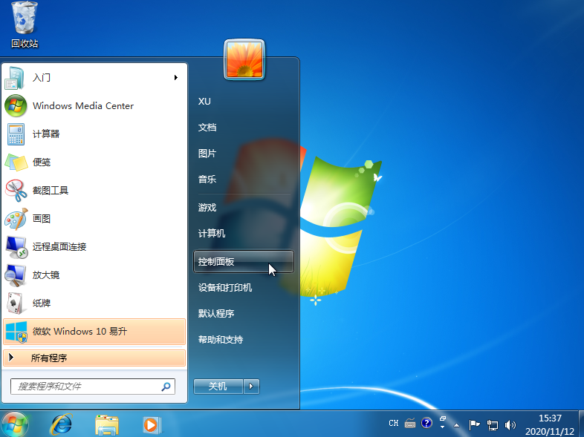Start the Solitaire (纸牌) game
This screenshot has height=437, width=584.
[94, 303]
